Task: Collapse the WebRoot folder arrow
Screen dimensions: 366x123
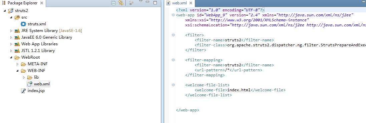Action: 11,57
